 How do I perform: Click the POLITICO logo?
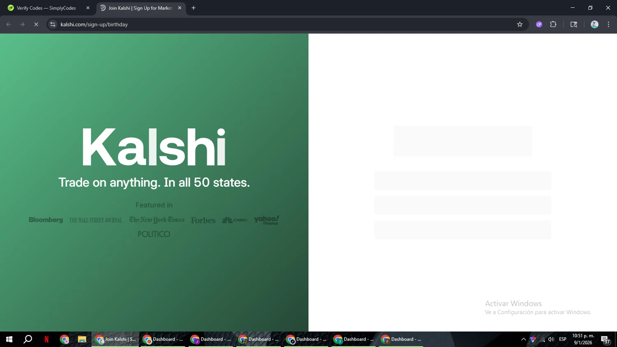pos(154,234)
